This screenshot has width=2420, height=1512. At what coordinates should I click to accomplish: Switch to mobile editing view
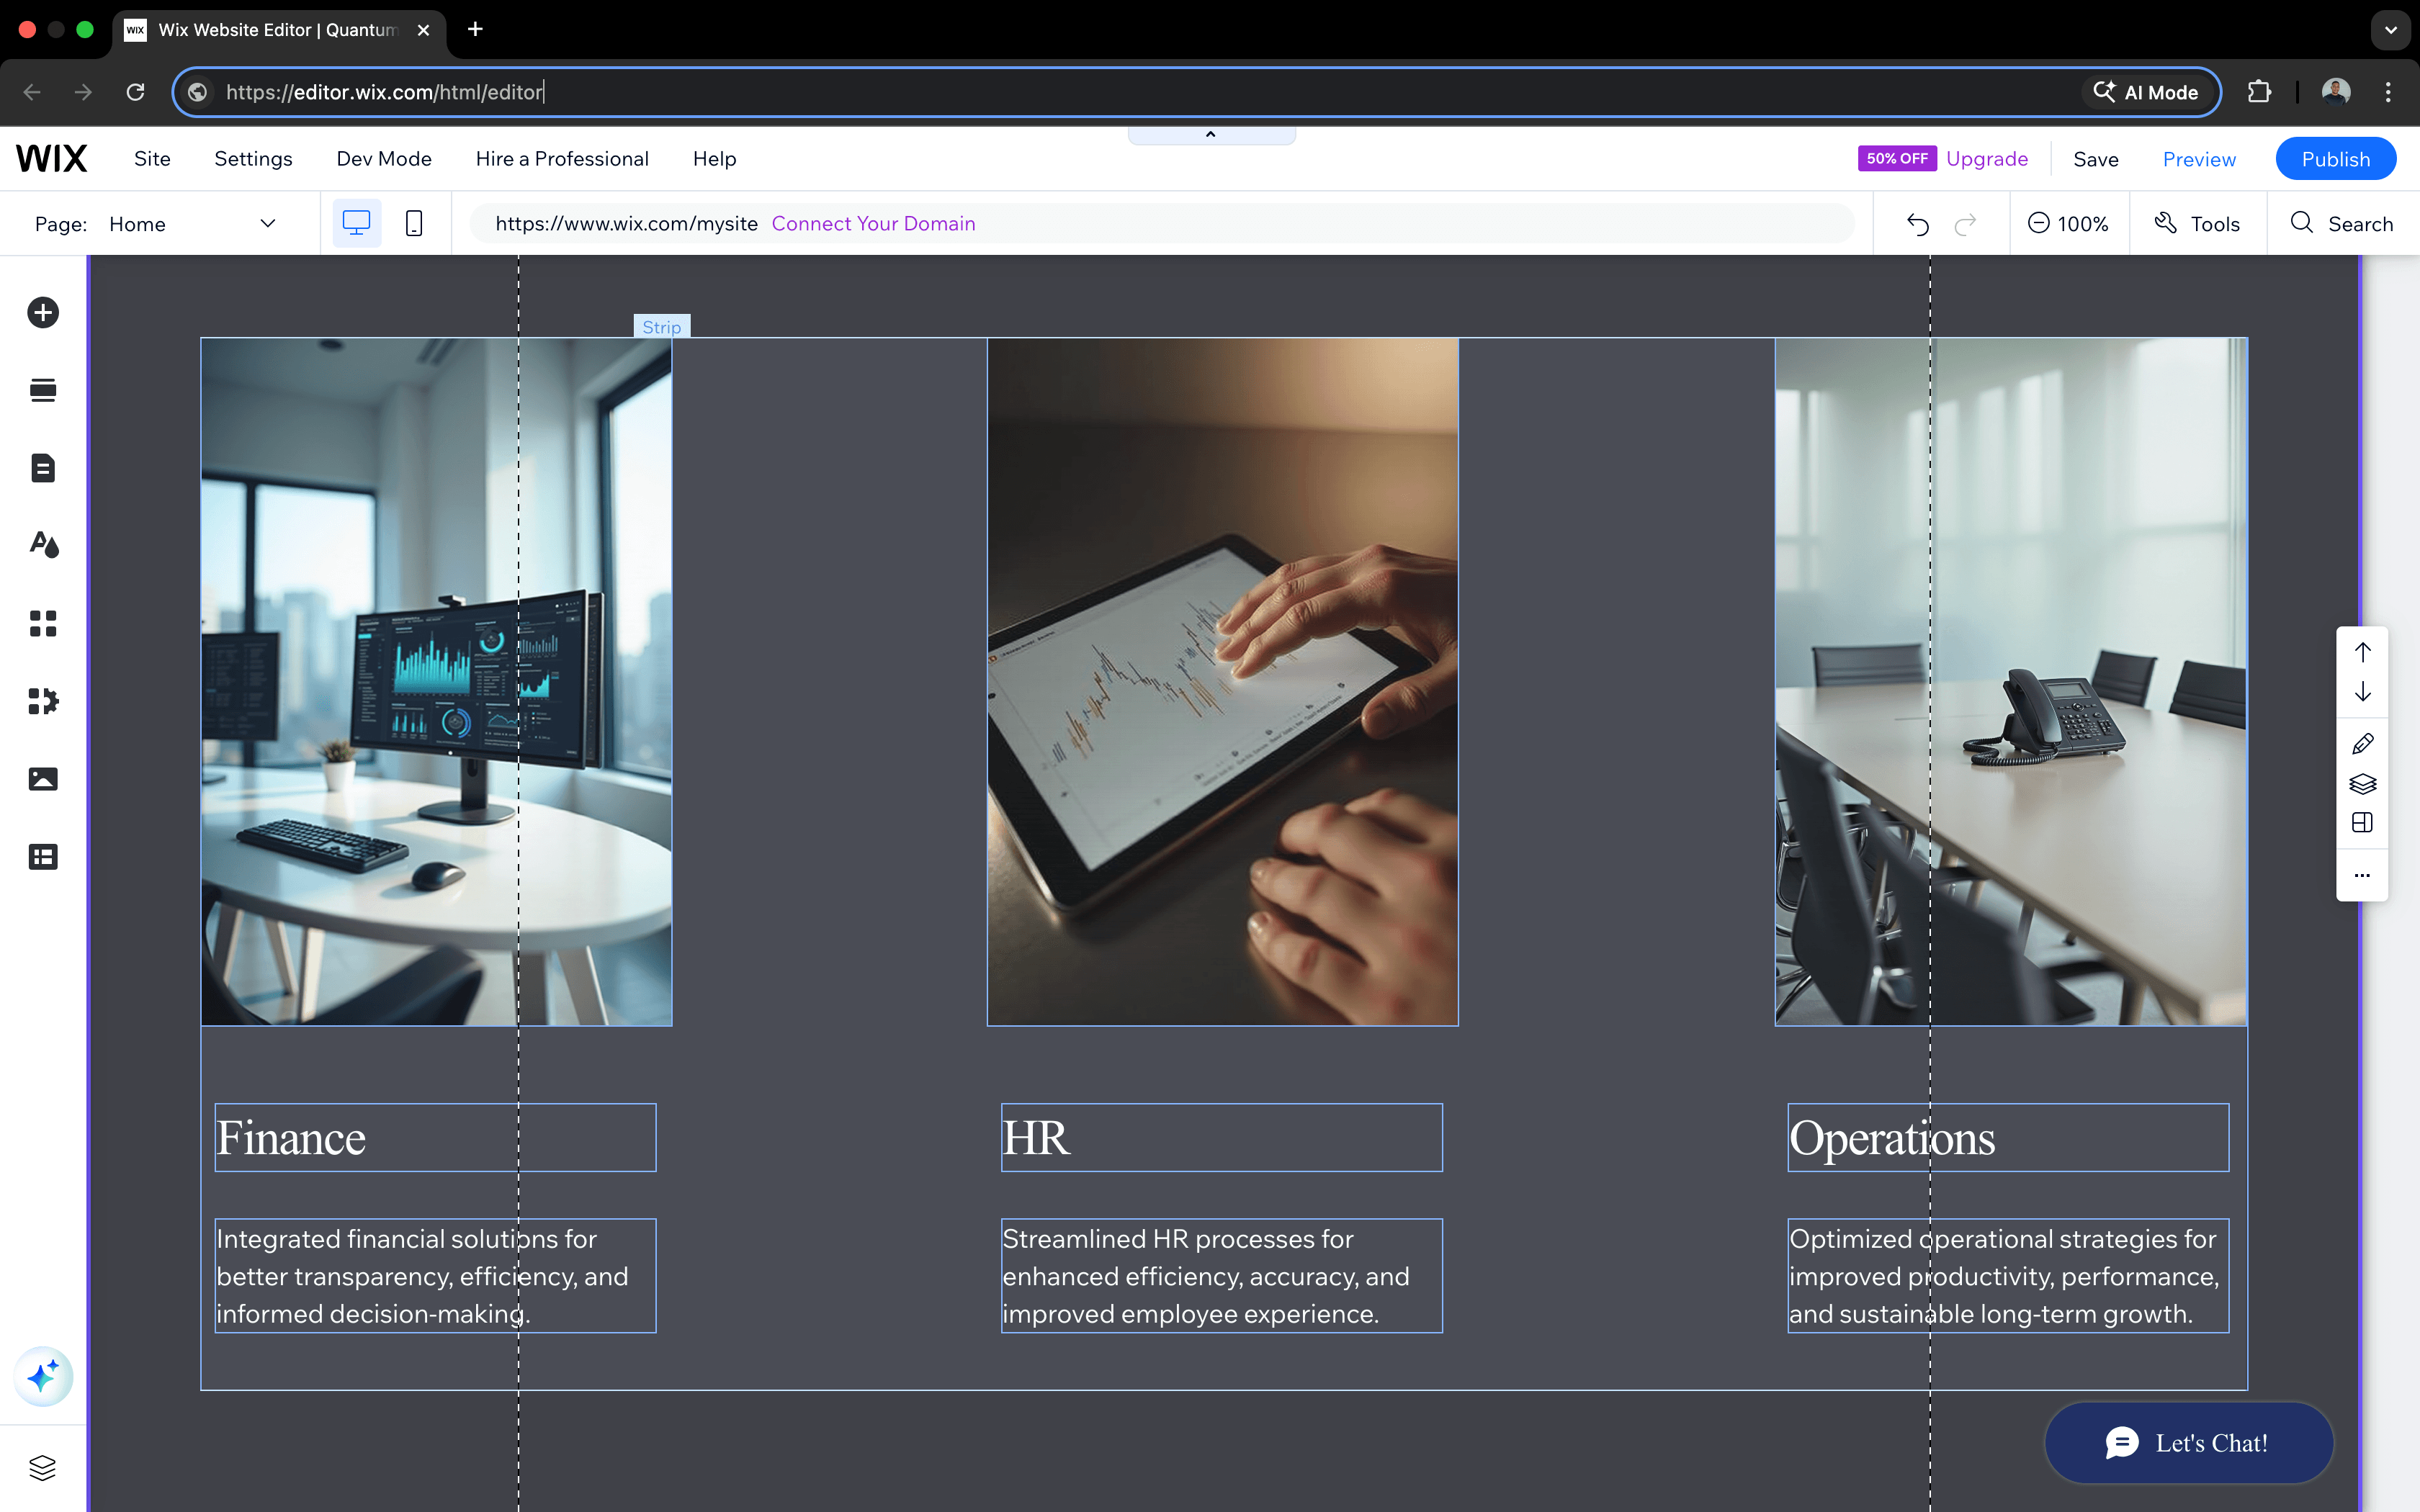414,223
